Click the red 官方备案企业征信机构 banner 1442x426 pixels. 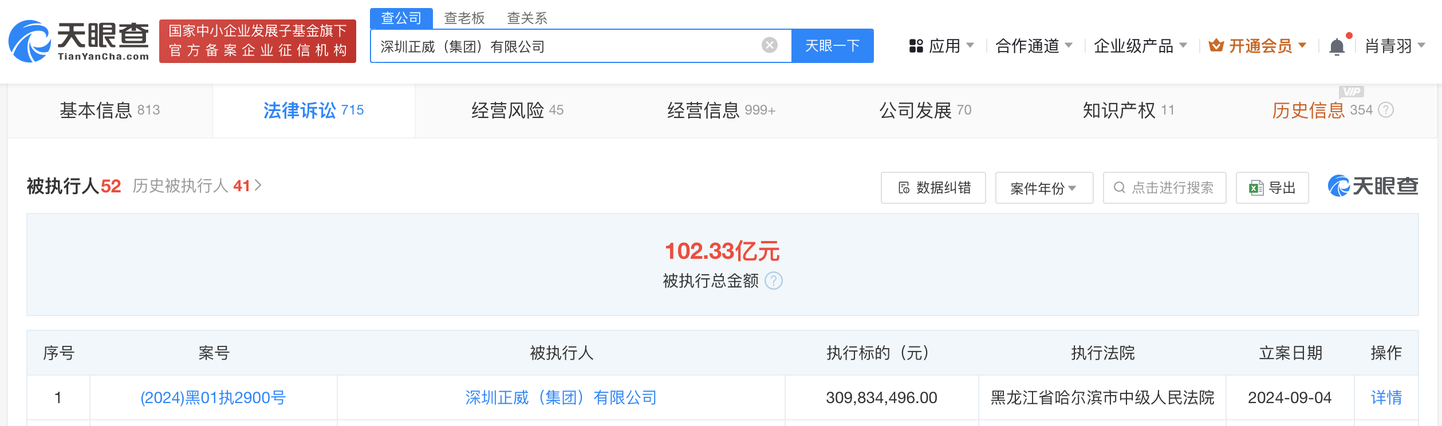click(258, 41)
